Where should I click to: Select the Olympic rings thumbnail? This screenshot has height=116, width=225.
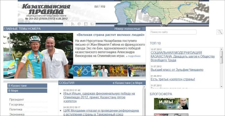point(82,70)
